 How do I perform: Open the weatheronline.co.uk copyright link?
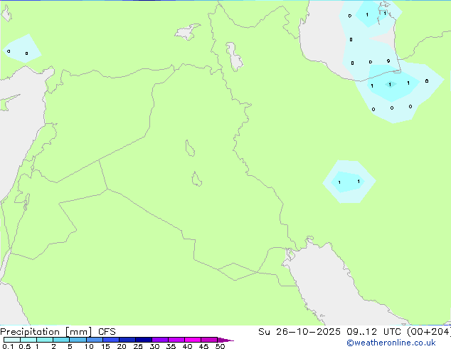point(391,343)
